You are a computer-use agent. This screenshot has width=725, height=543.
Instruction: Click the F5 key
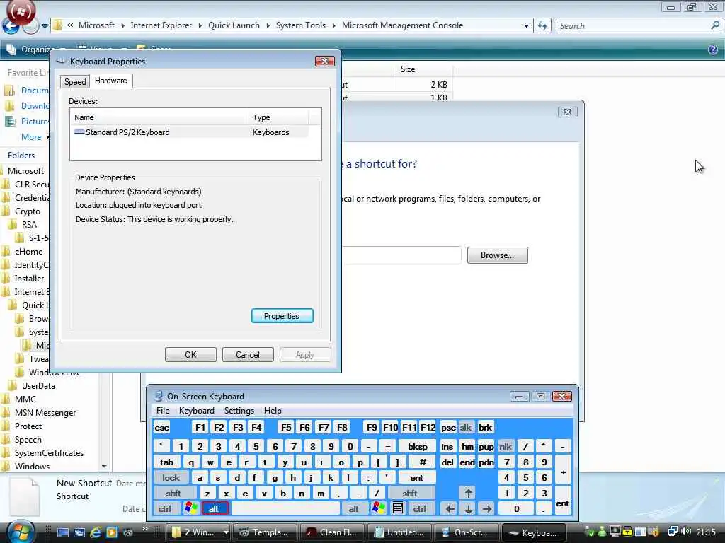[x=286, y=428]
